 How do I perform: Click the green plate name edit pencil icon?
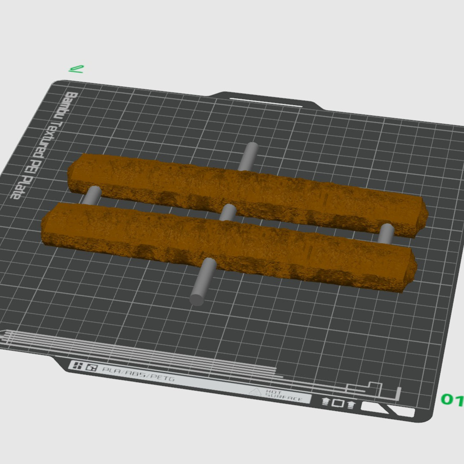click(x=76, y=69)
